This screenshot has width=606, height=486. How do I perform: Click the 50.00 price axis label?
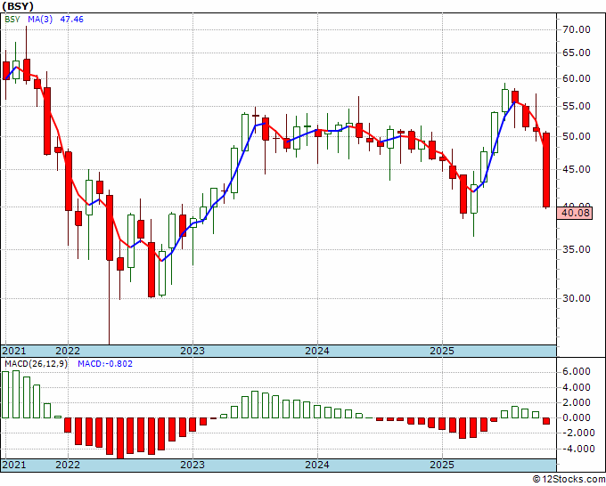[577, 136]
